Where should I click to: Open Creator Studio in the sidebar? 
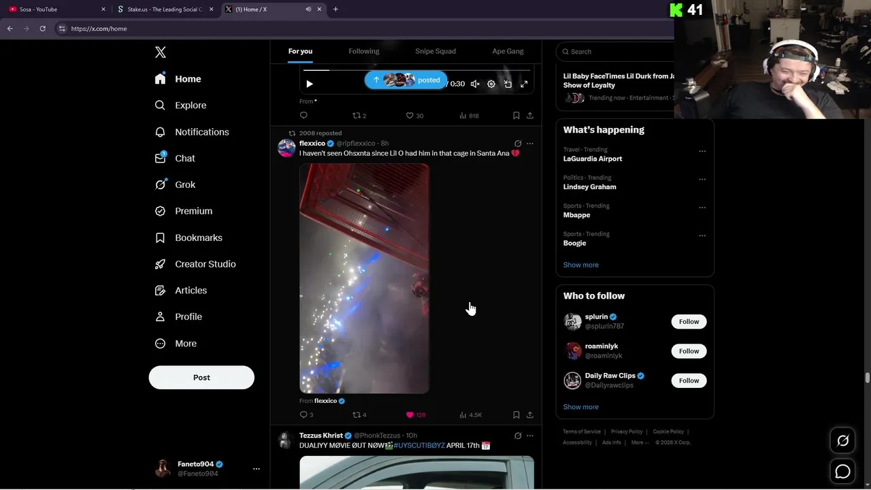[195, 264]
